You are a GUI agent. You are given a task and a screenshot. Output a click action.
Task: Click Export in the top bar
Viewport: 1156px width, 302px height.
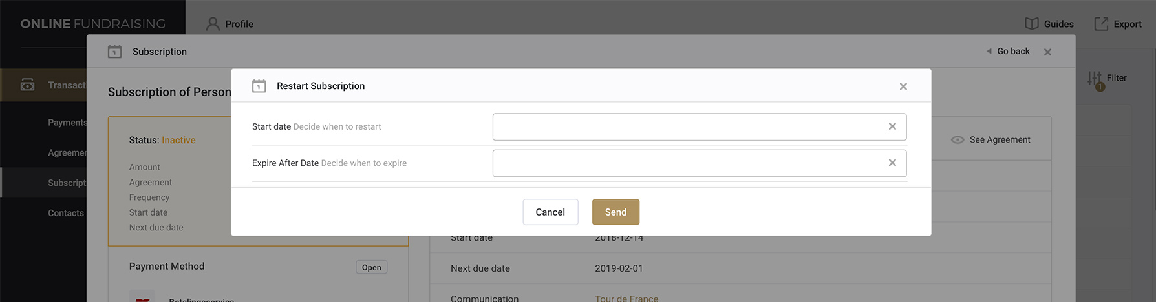click(x=1118, y=24)
